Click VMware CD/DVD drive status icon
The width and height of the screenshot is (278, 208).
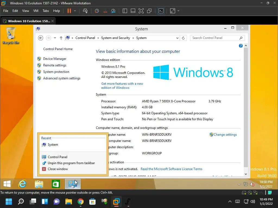tap(250, 193)
